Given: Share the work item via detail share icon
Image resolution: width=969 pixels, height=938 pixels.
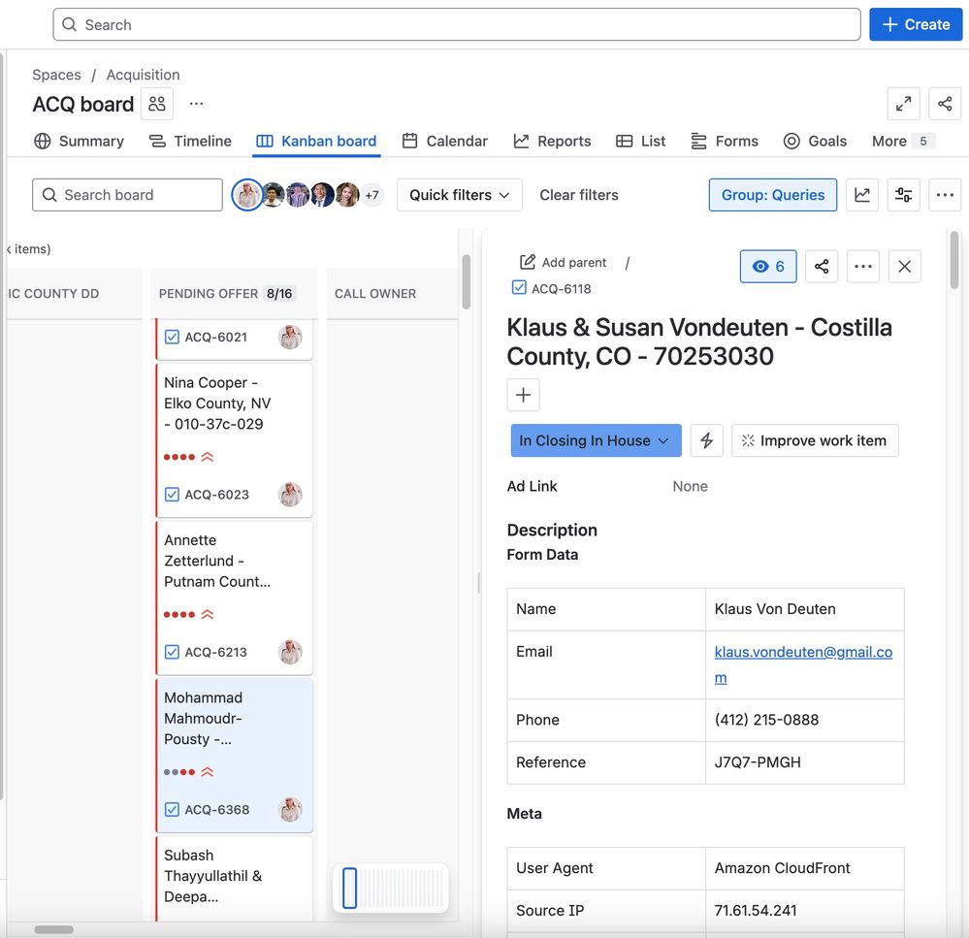Looking at the screenshot, I should tap(822, 267).
